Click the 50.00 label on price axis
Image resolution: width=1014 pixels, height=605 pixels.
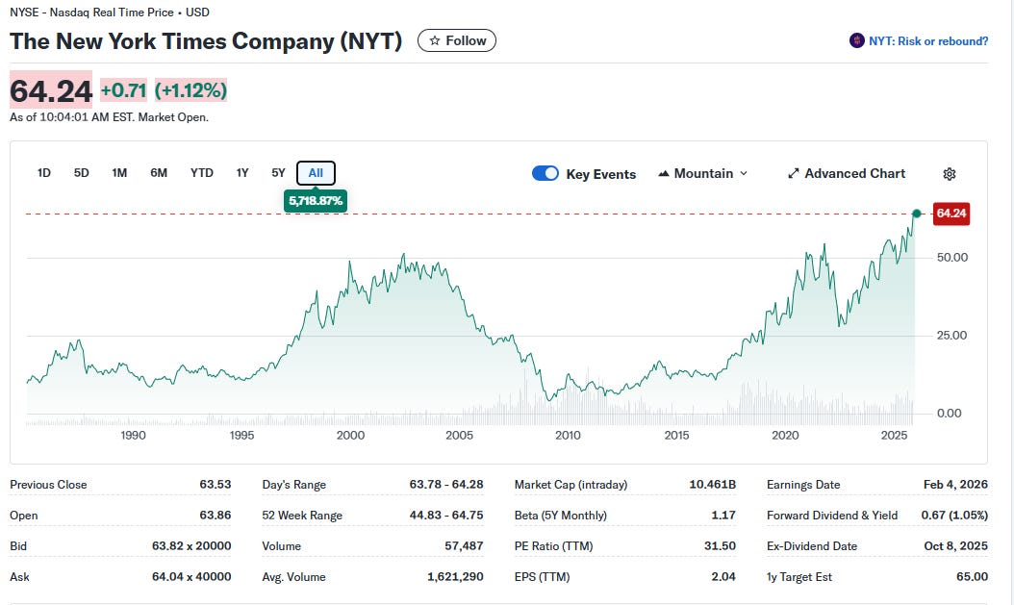(951, 257)
